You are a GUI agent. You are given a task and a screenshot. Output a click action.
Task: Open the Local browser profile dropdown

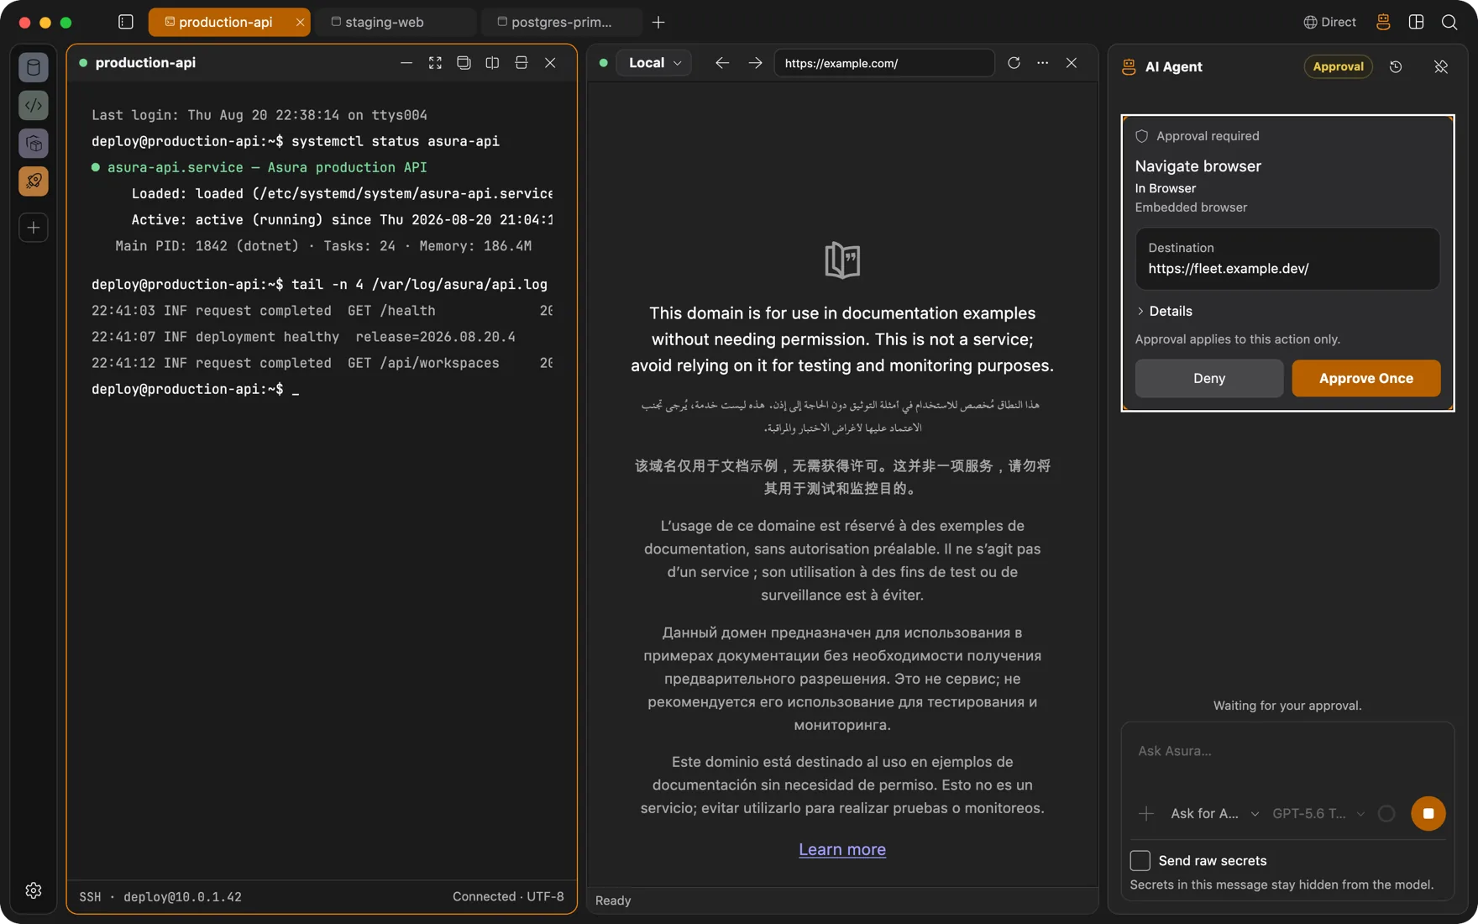coord(653,63)
